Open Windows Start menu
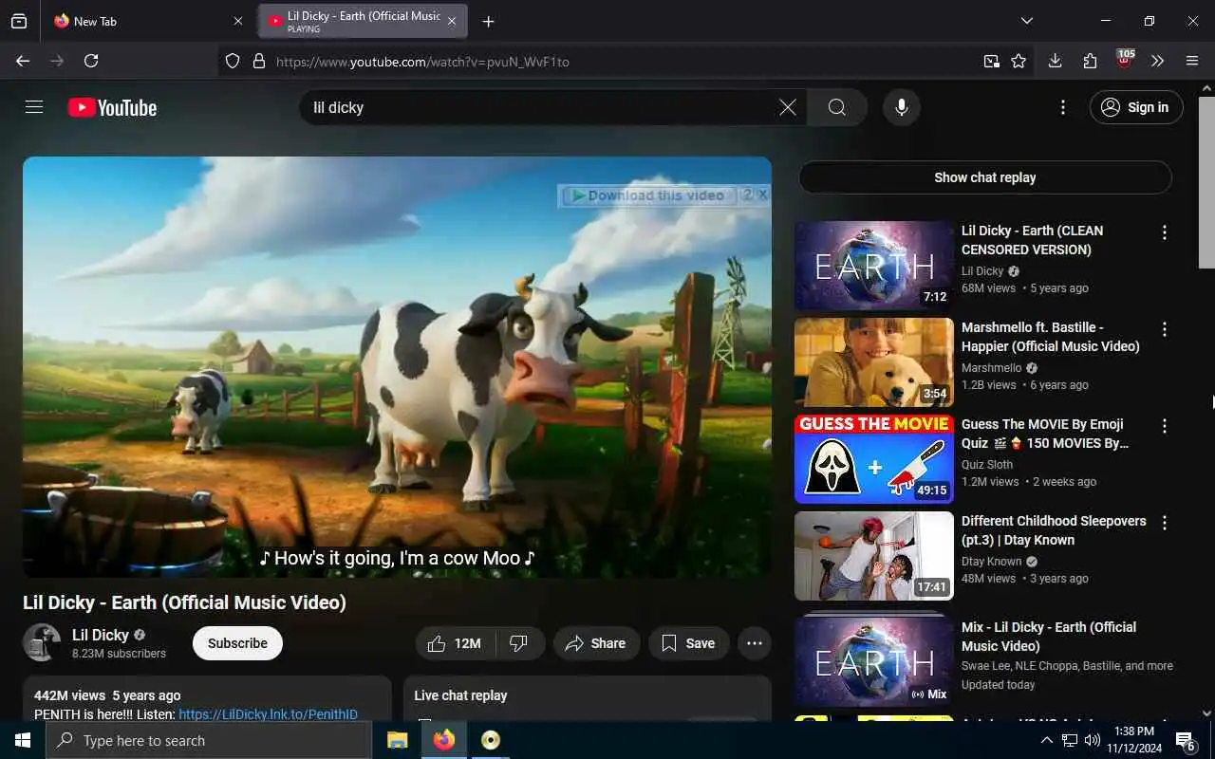 (23, 740)
